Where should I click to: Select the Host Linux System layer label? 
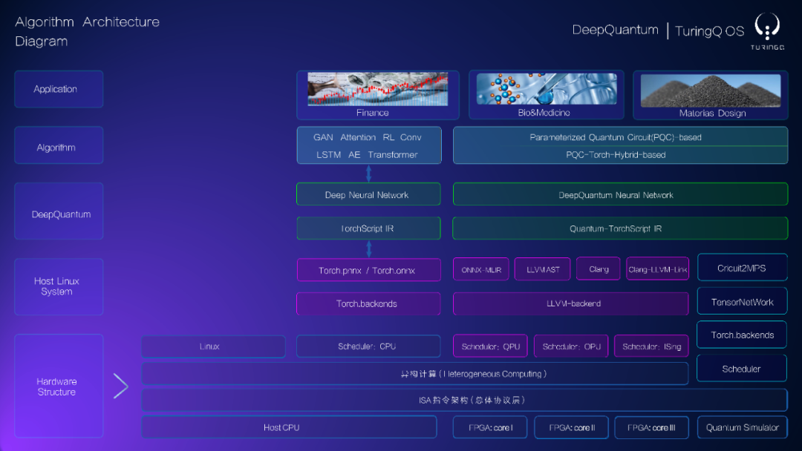(x=59, y=286)
